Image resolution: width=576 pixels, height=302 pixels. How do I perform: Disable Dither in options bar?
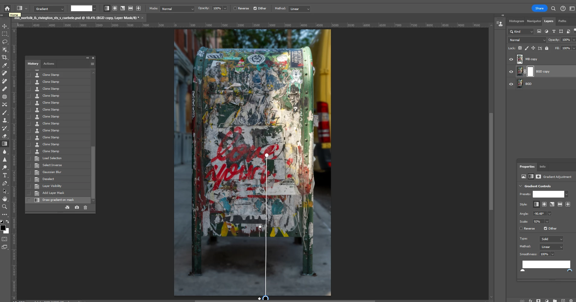point(255,8)
